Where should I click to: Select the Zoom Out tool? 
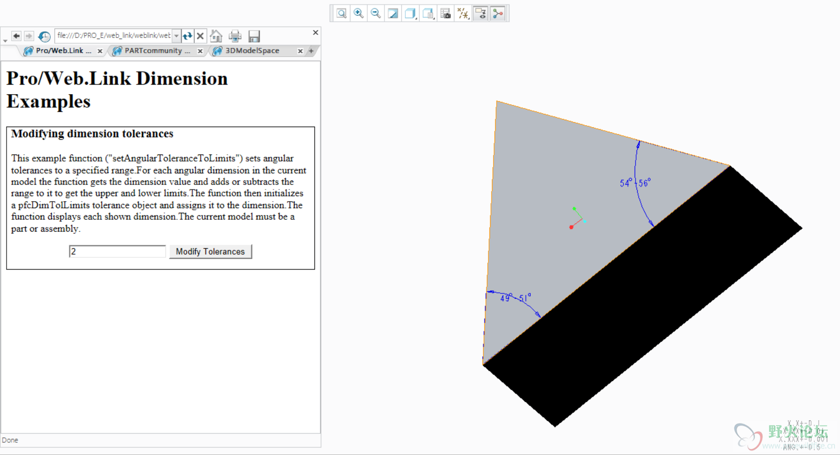(x=376, y=13)
